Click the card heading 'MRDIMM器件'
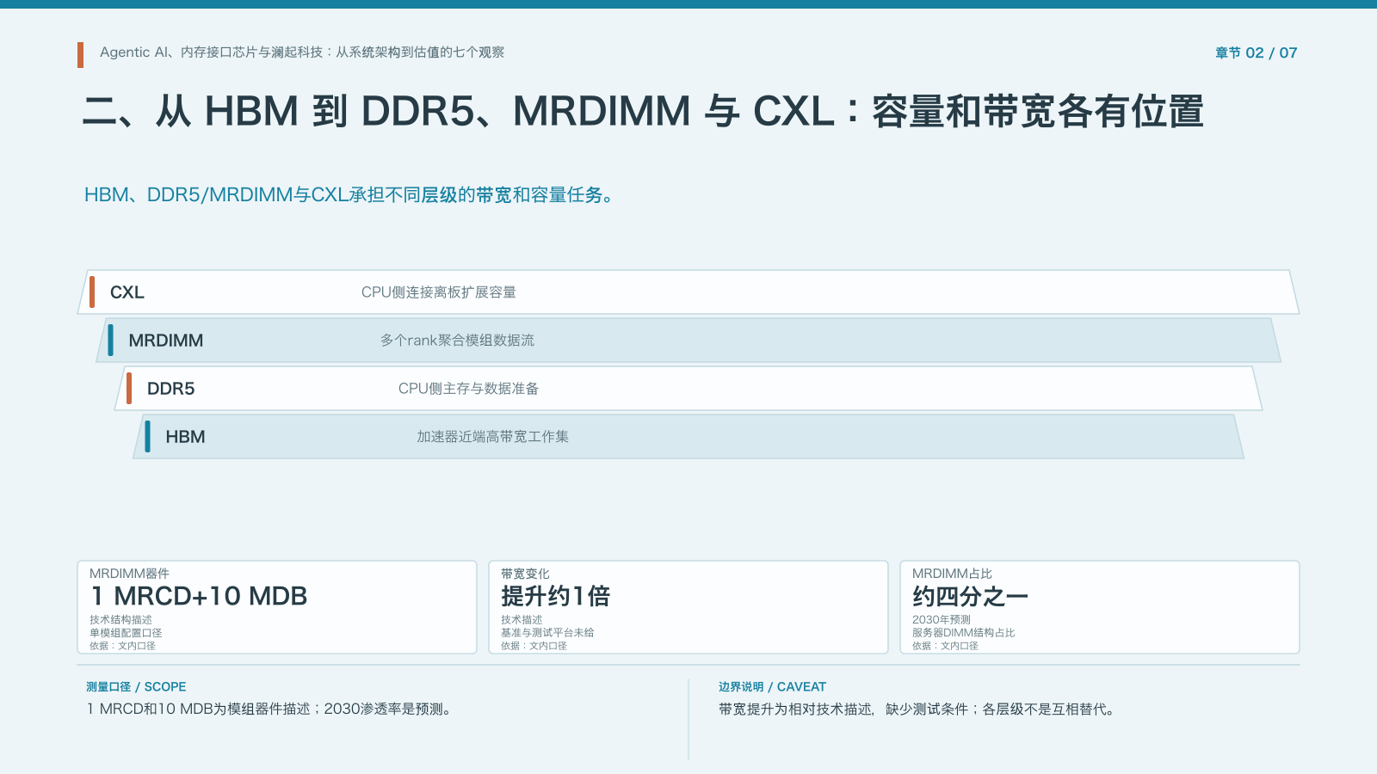The height and width of the screenshot is (774, 1377). [129, 574]
